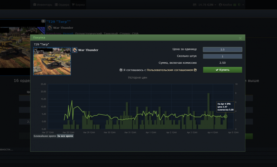Click the История цен chart heading
Screen dimensions: 277x167
[x=137, y=78]
